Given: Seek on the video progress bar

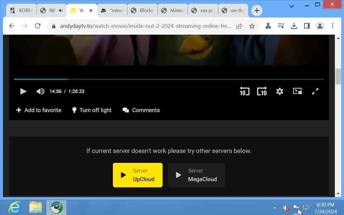Looking at the screenshot, I should (169, 79).
